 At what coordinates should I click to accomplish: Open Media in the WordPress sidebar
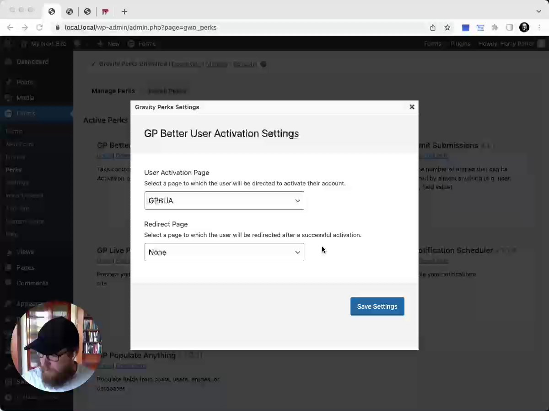pyautogui.click(x=25, y=98)
